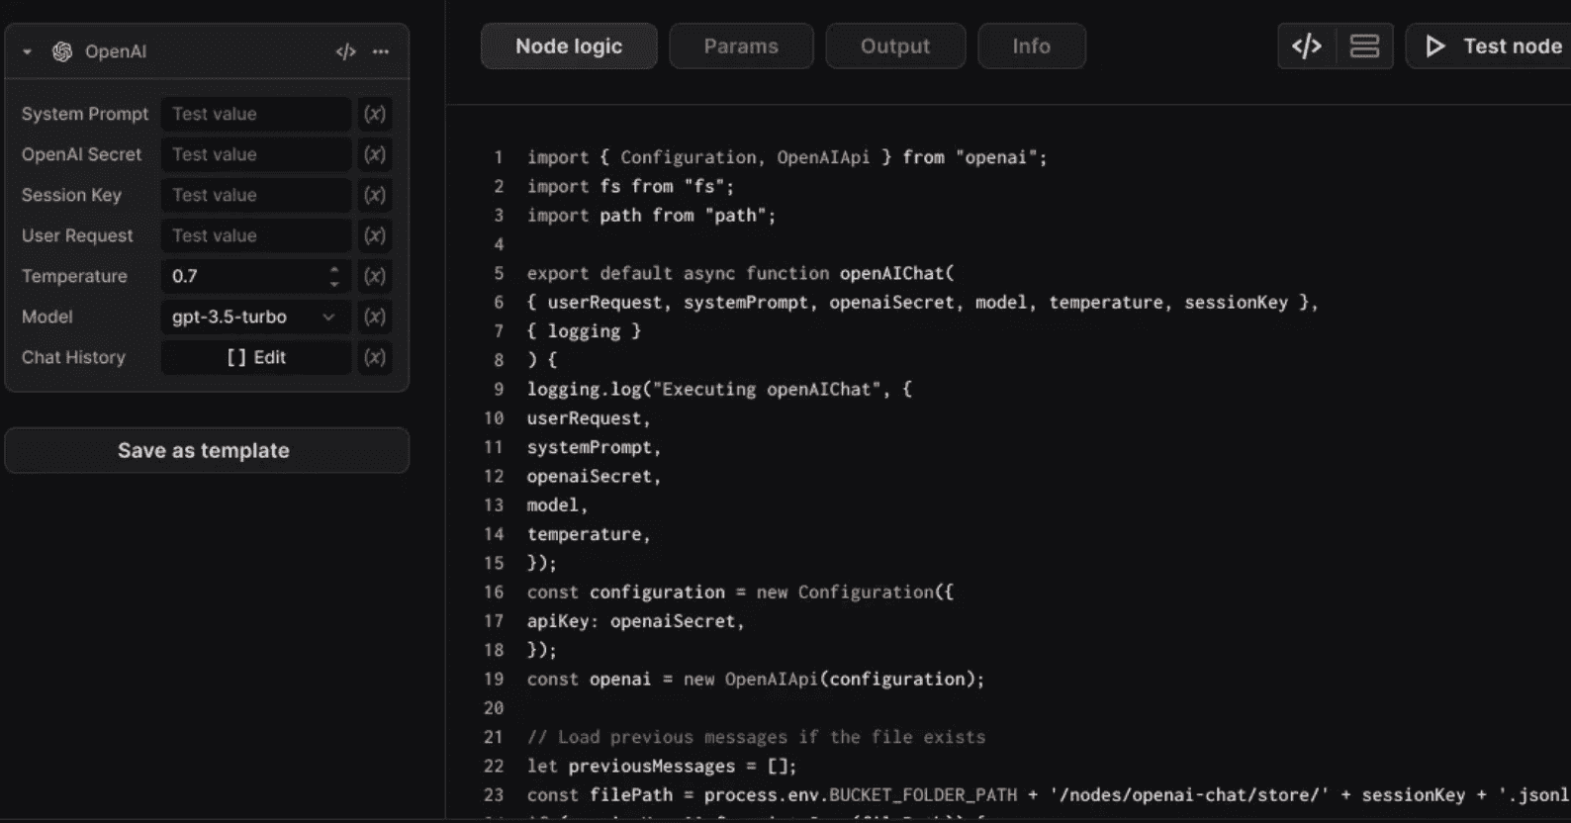Click the OpenAI logo icon
This screenshot has height=823, width=1571.
(x=62, y=51)
